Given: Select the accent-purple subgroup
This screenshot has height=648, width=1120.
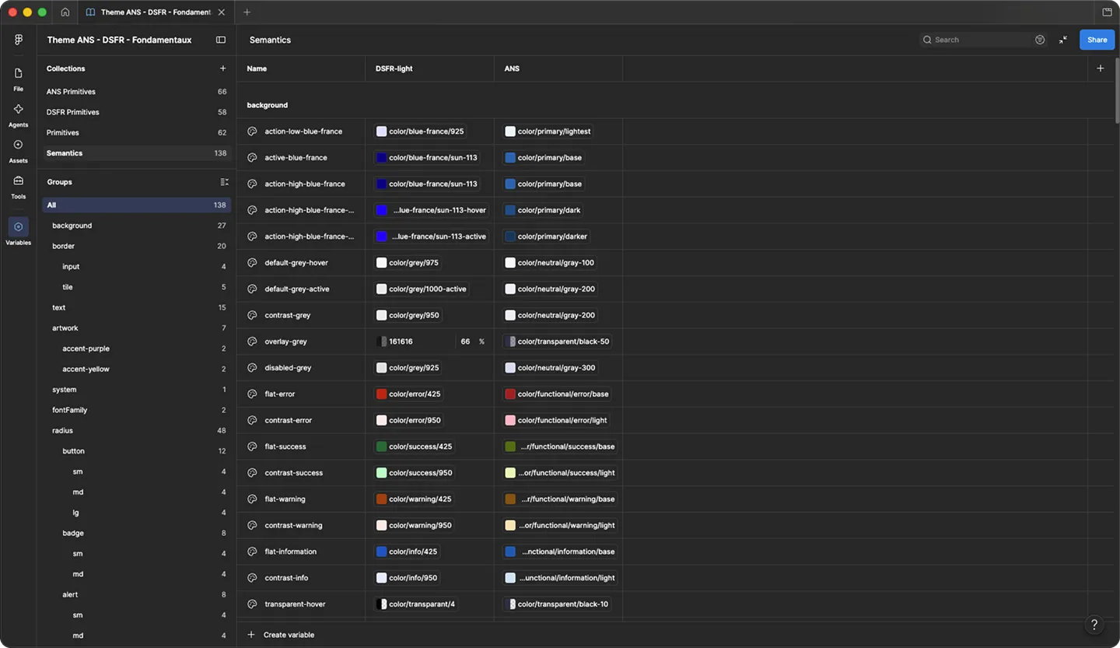Looking at the screenshot, I should tap(136, 349).
